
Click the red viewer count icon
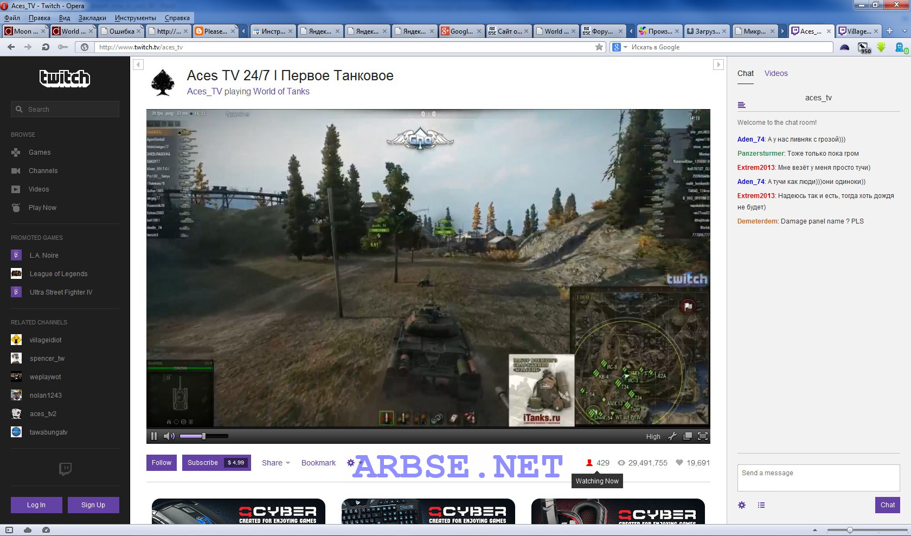click(589, 463)
